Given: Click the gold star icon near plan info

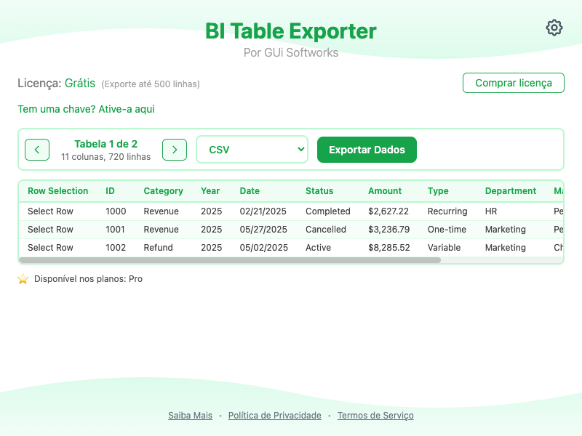Looking at the screenshot, I should pyautogui.click(x=23, y=278).
